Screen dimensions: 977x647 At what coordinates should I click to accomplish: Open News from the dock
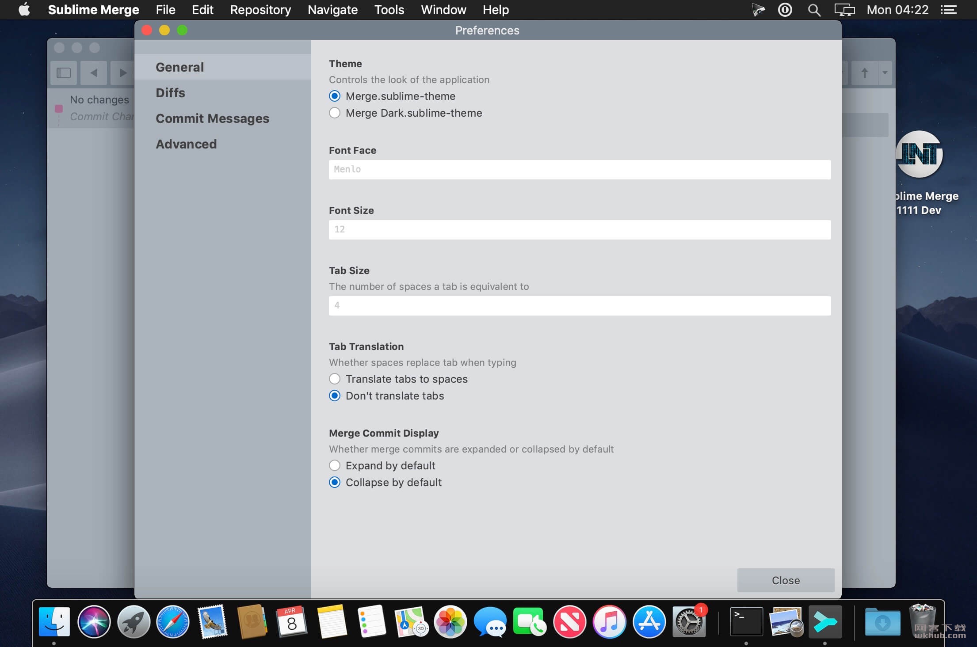pos(569,621)
